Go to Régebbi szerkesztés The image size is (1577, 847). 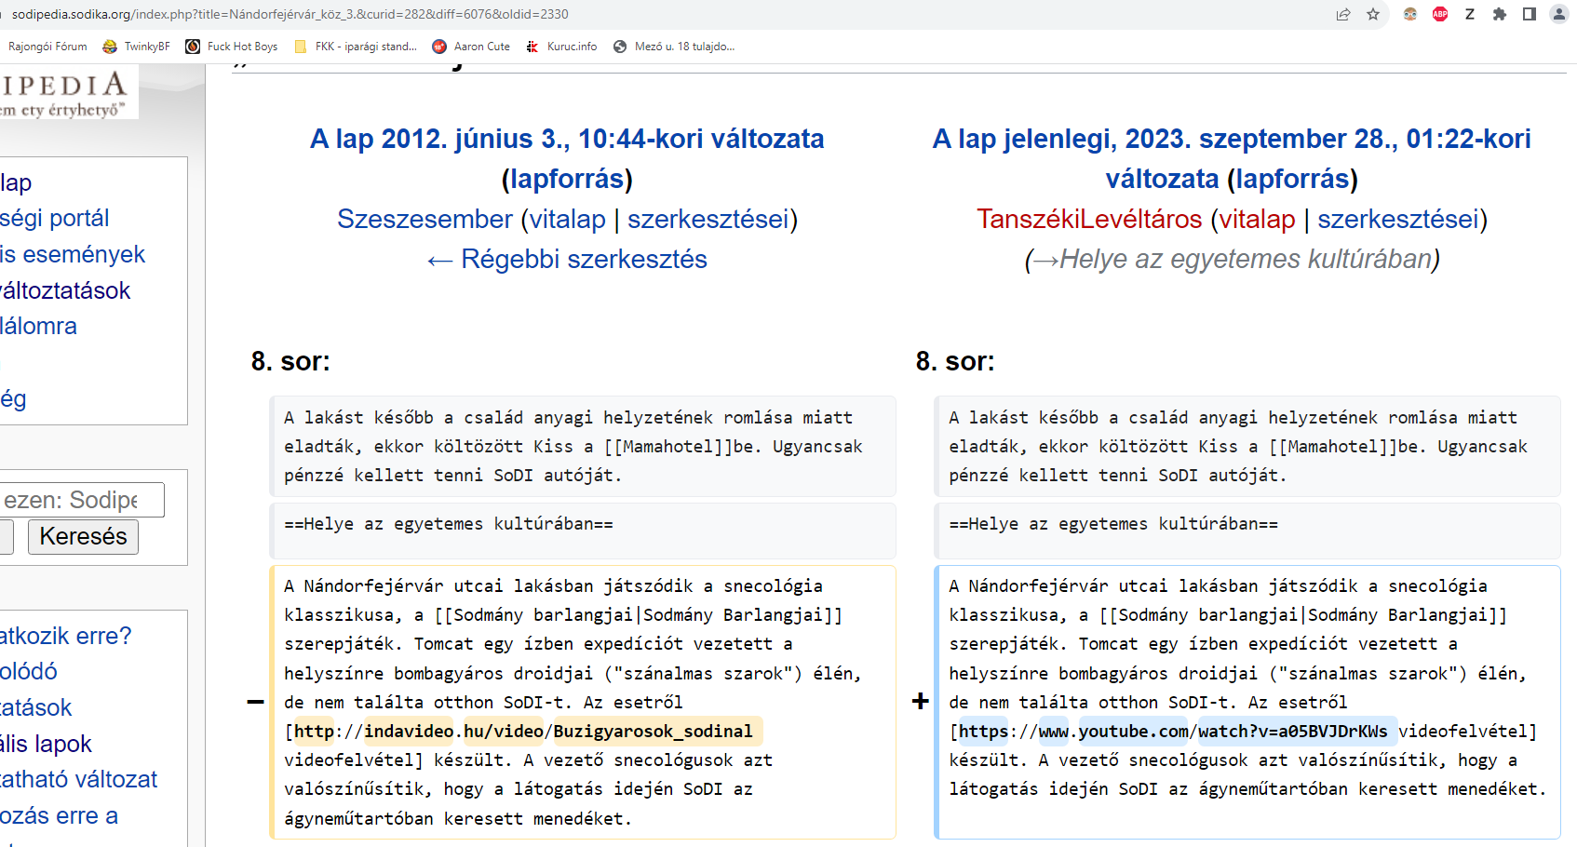(x=567, y=259)
